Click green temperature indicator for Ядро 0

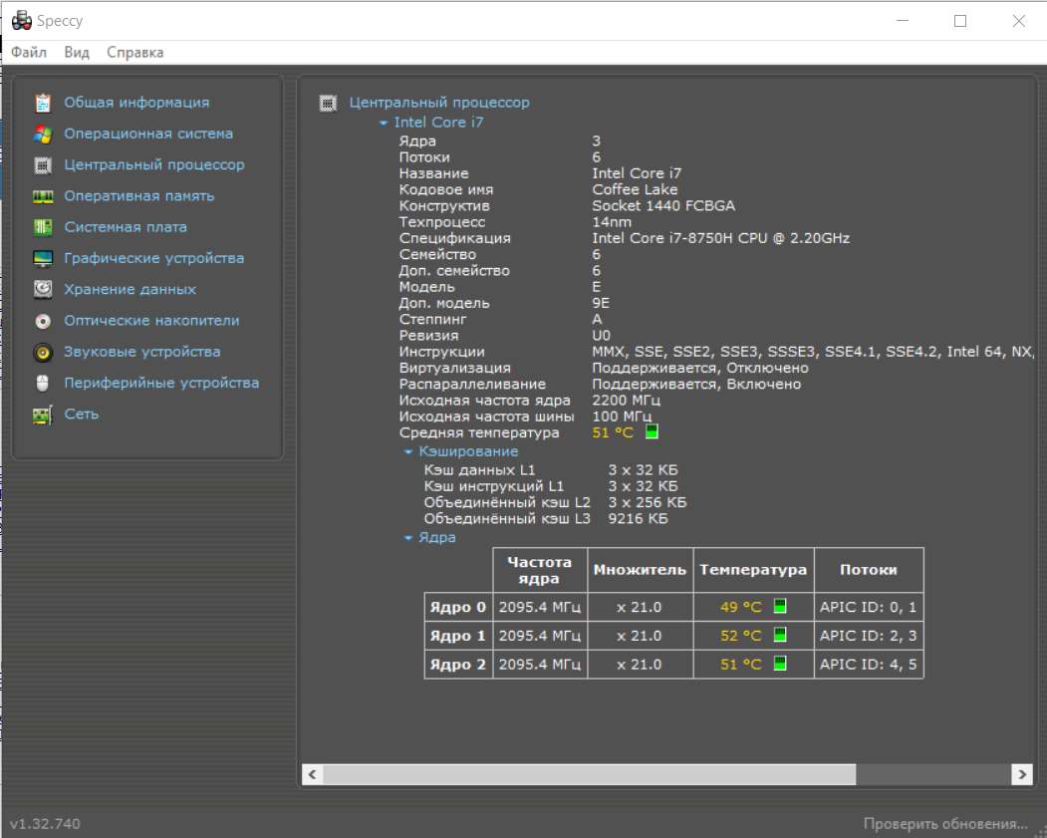pos(779,606)
